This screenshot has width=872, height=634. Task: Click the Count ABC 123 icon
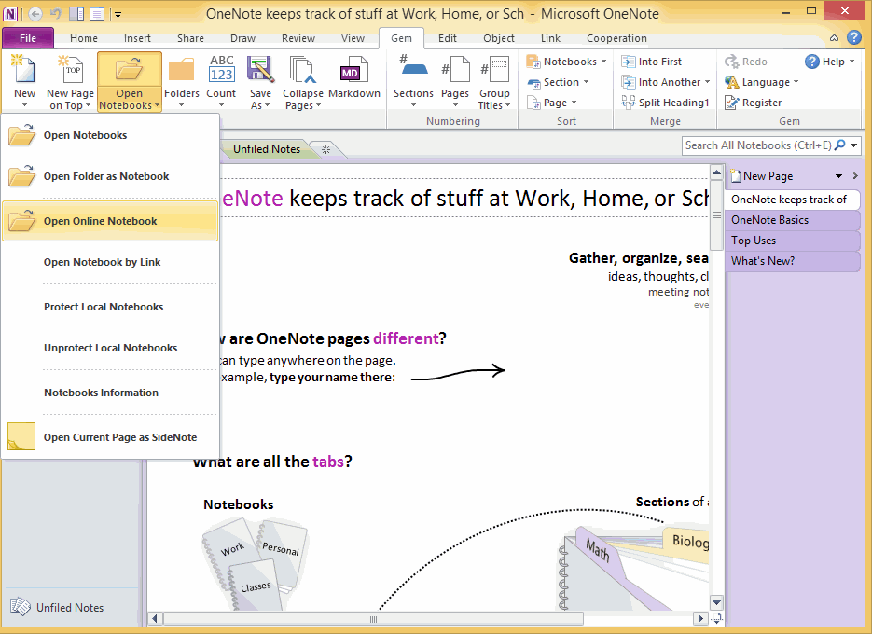point(221,69)
